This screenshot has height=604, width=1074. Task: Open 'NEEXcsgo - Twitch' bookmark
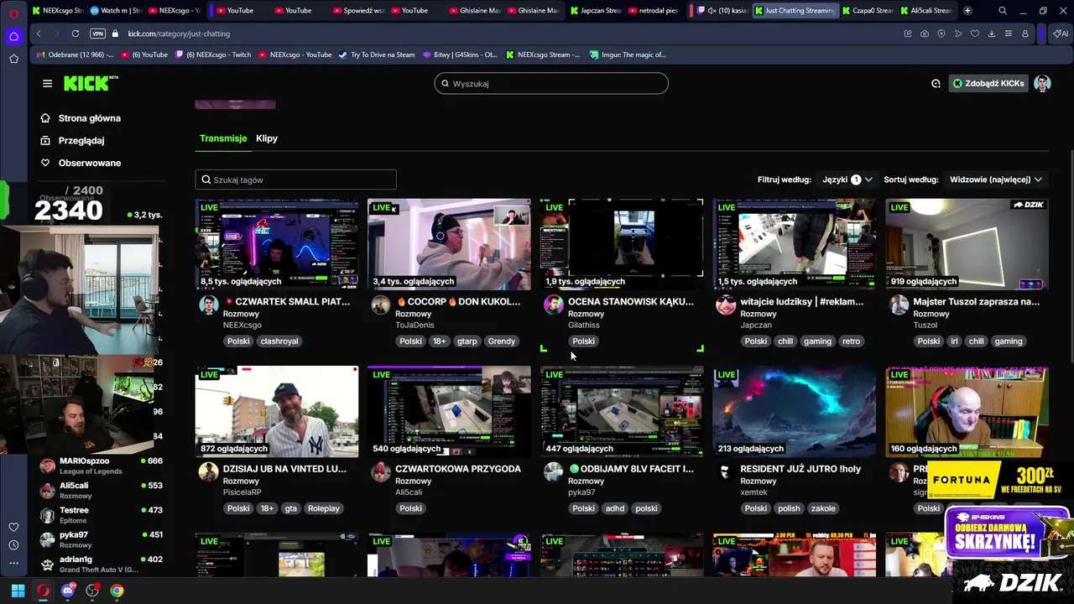tap(212, 55)
